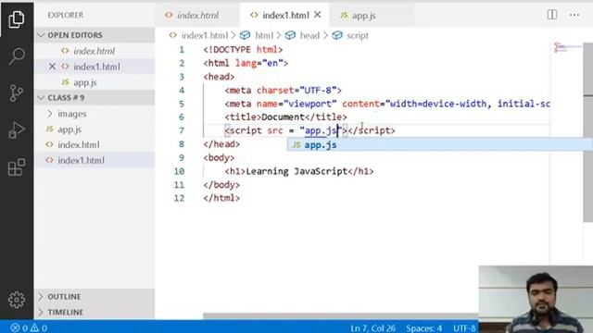The height and width of the screenshot is (333, 593).
Task: Open the Search view in activity bar
Action: (x=17, y=56)
